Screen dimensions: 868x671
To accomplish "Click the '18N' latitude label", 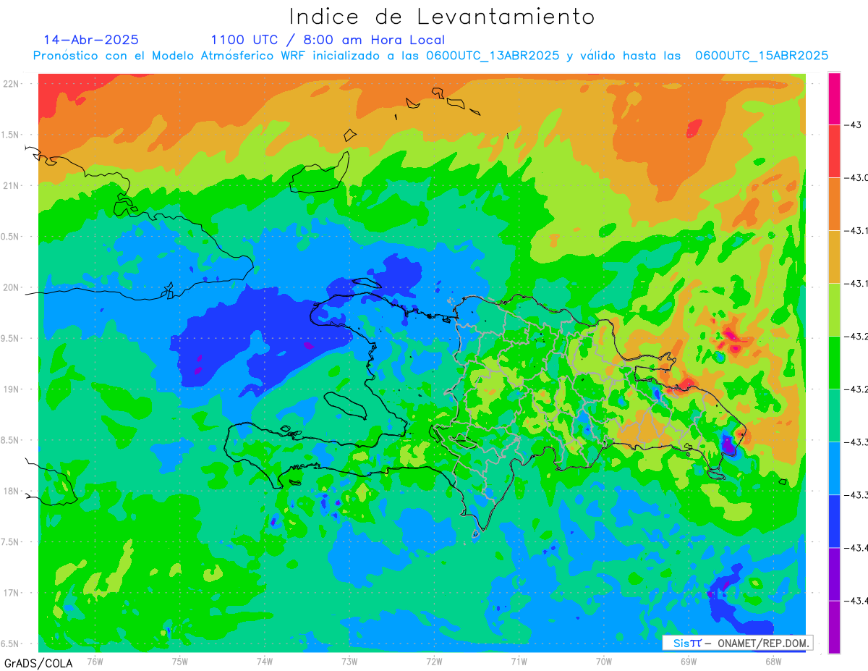I will coord(10,491).
